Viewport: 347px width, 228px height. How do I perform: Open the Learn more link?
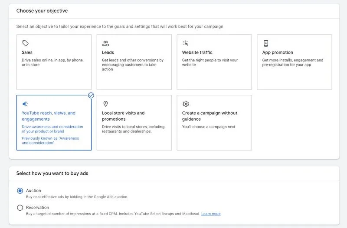(x=211, y=214)
